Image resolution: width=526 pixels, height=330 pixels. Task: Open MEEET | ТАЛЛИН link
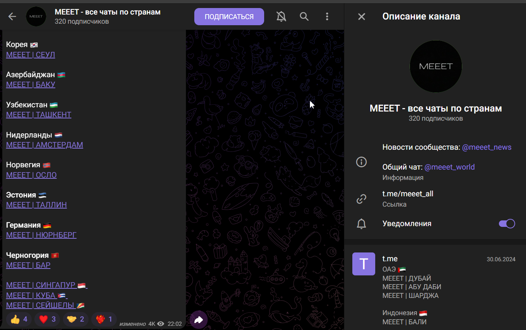click(36, 205)
